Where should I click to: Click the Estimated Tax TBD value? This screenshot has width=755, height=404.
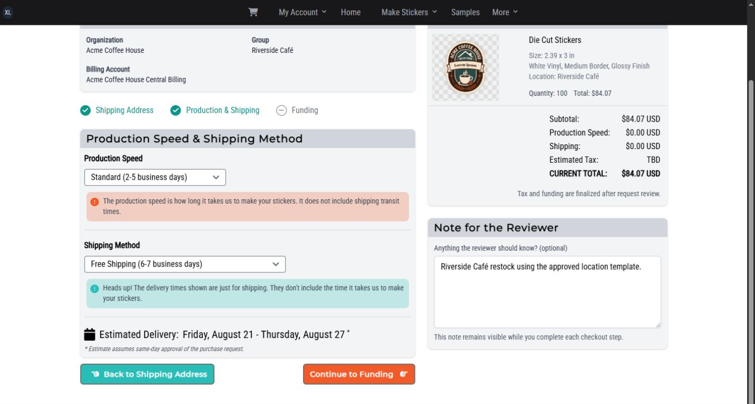(x=653, y=160)
